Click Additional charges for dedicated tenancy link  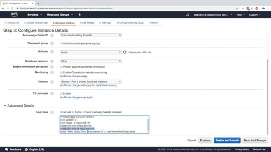click(x=88, y=85)
